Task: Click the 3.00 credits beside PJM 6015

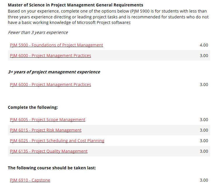Action: pyautogui.click(x=204, y=130)
